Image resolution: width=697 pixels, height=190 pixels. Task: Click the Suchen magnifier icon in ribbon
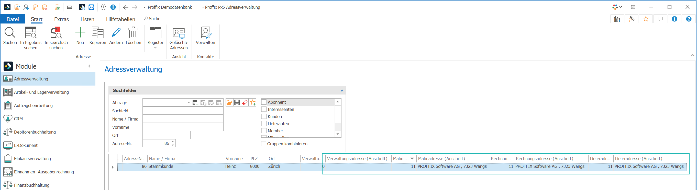[10, 33]
